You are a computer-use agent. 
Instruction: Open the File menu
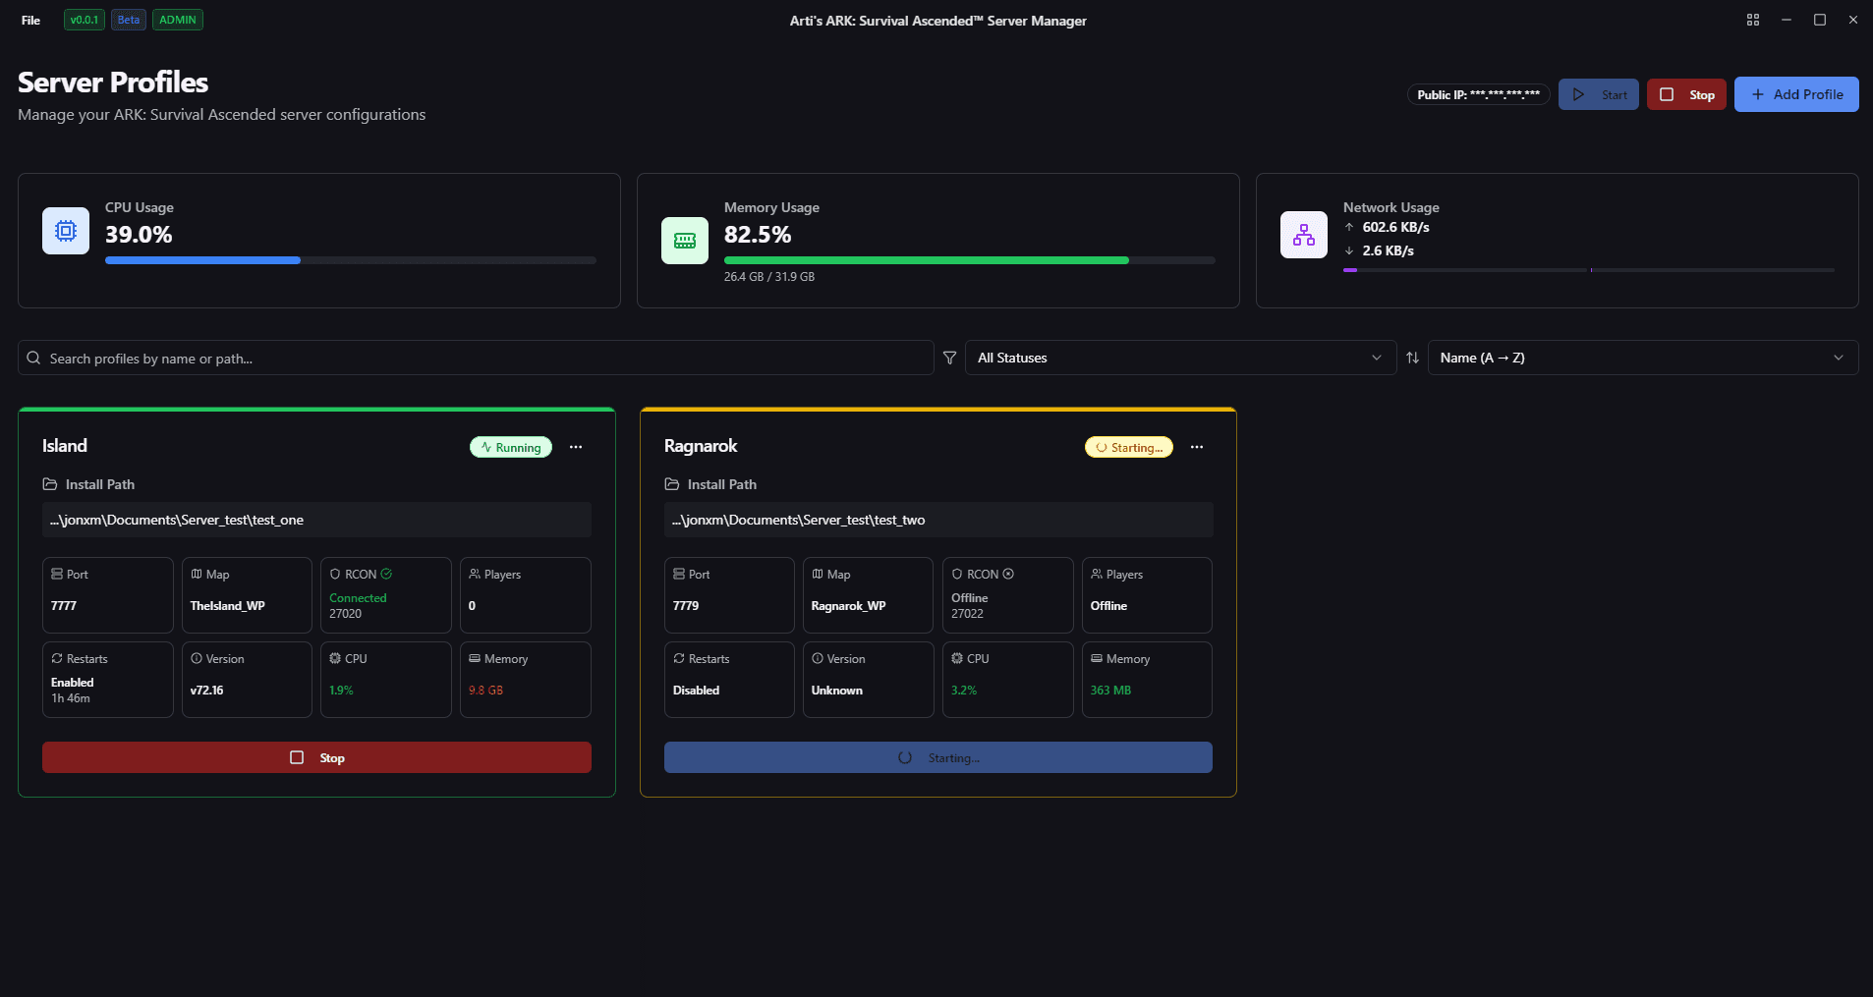coord(30,20)
